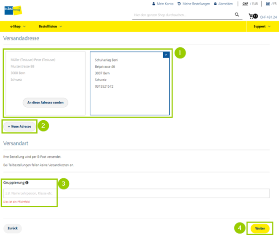Click into the Gruppierung text field

click(x=139, y=193)
